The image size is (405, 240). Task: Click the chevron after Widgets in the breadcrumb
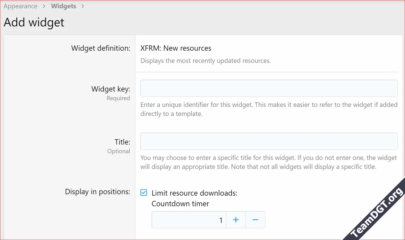pyautogui.click(x=82, y=6)
